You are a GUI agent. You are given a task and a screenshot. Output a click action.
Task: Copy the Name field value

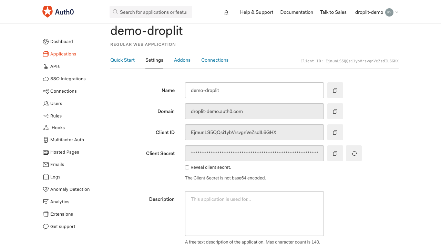click(x=335, y=90)
